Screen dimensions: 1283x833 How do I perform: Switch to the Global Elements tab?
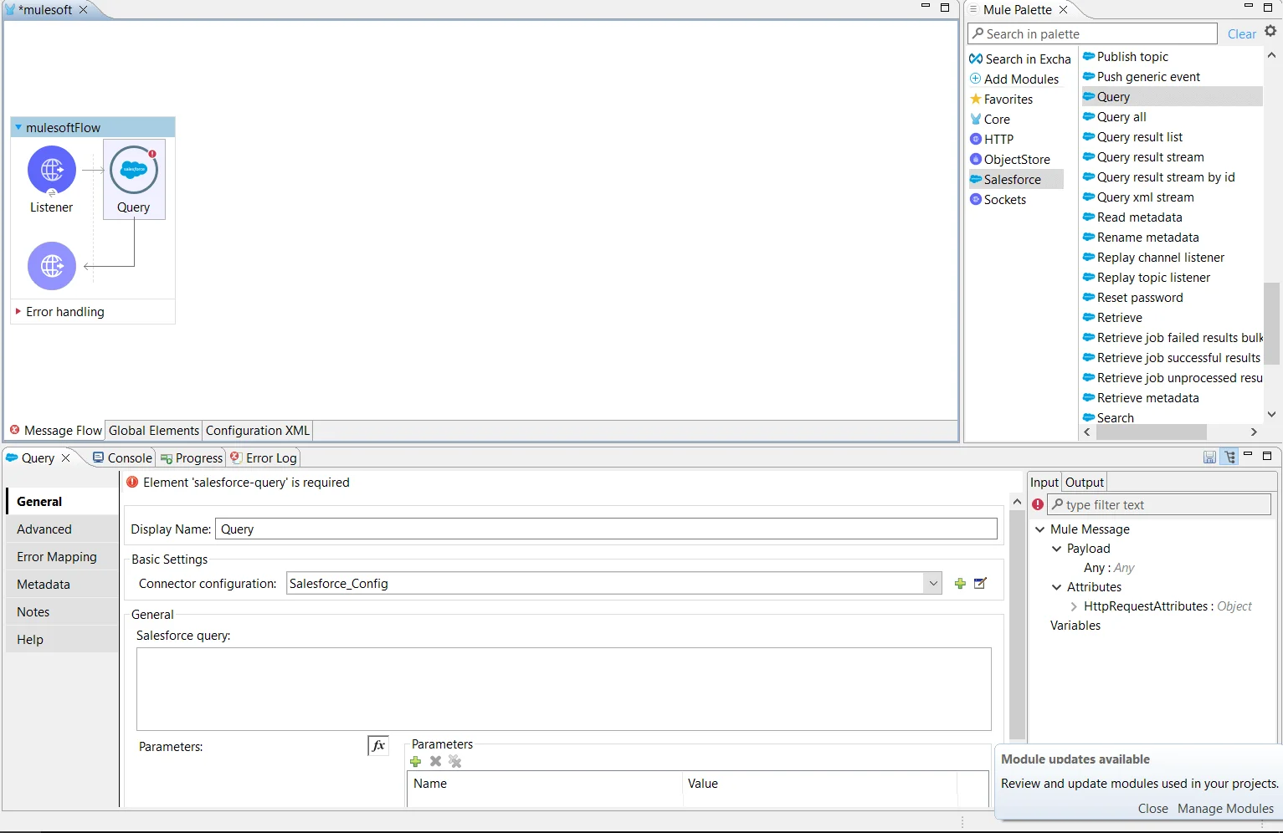(153, 431)
